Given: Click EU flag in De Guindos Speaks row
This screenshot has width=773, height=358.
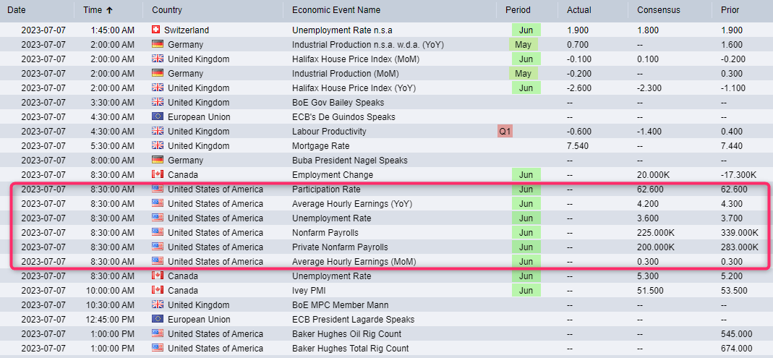Looking at the screenshot, I should point(157,117).
